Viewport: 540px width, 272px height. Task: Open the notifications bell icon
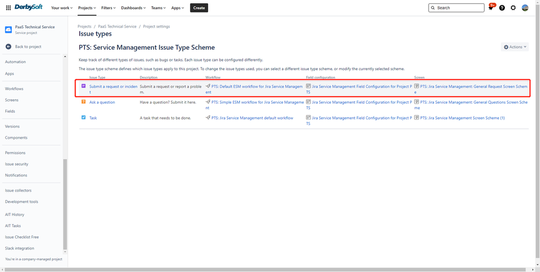point(491,8)
